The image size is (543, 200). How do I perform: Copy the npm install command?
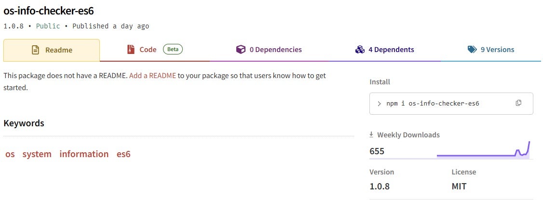click(518, 103)
